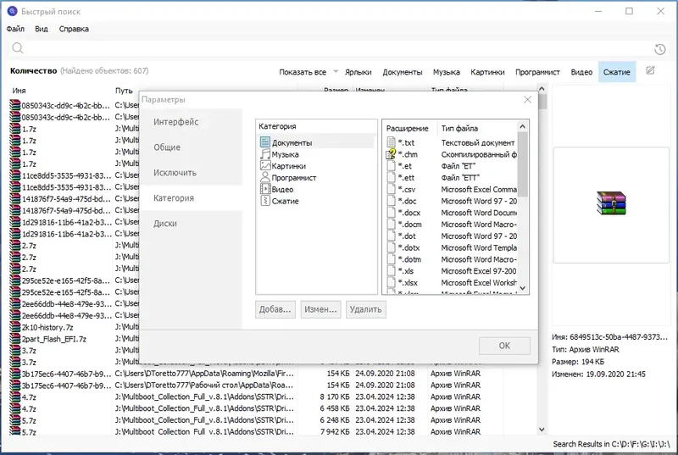The height and width of the screenshot is (455, 678).
Task: Click the Картинки picture icon
Action: [x=264, y=165]
